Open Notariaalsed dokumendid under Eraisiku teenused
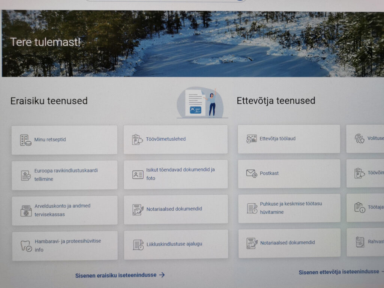This screenshot has width=384, height=288. pyautogui.click(x=175, y=209)
